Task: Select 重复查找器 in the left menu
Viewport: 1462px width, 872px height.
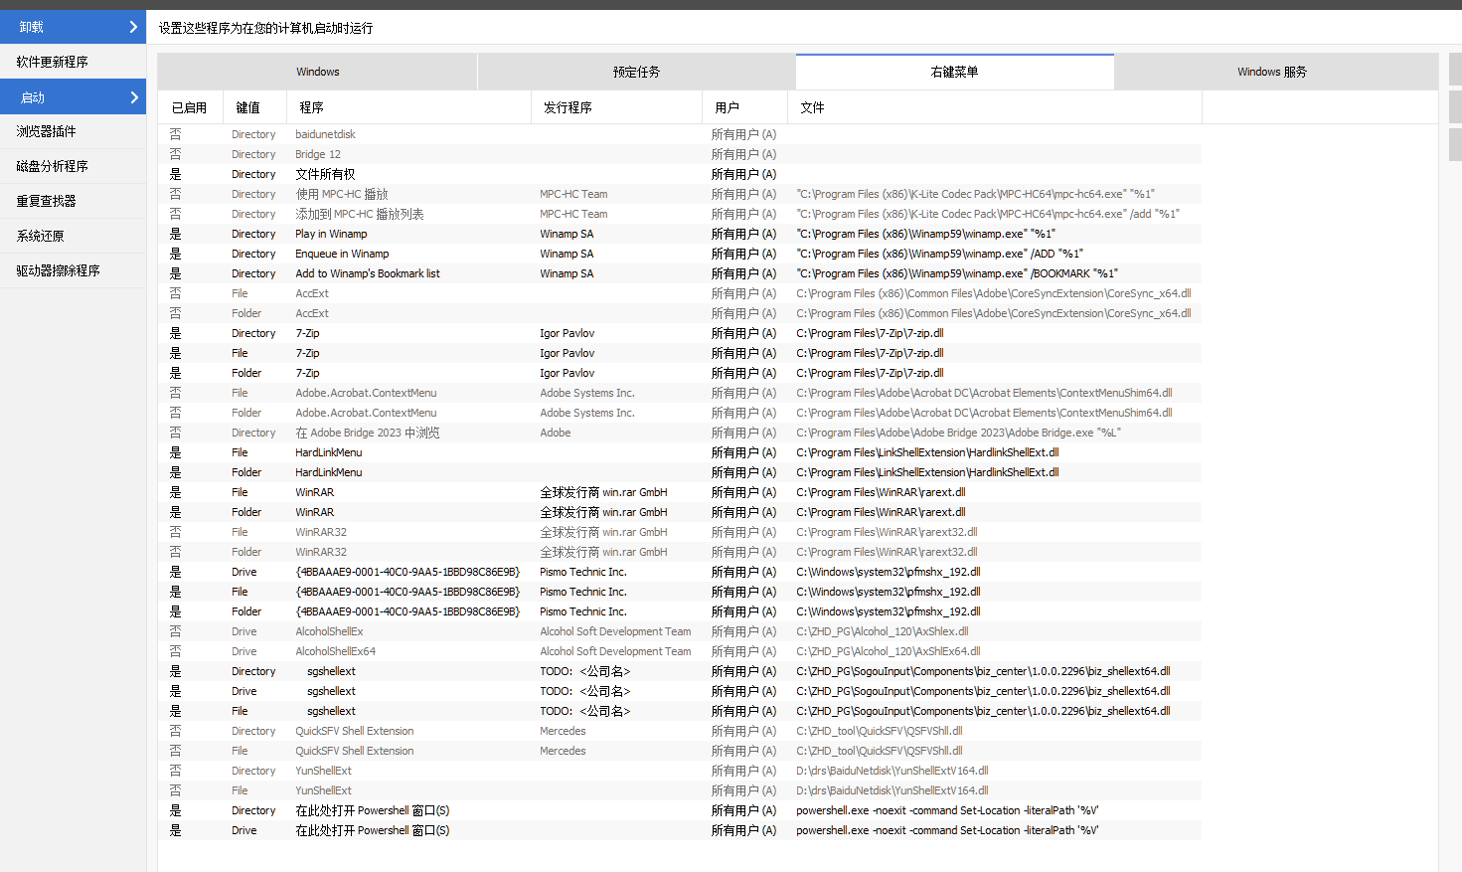Action: tap(47, 201)
